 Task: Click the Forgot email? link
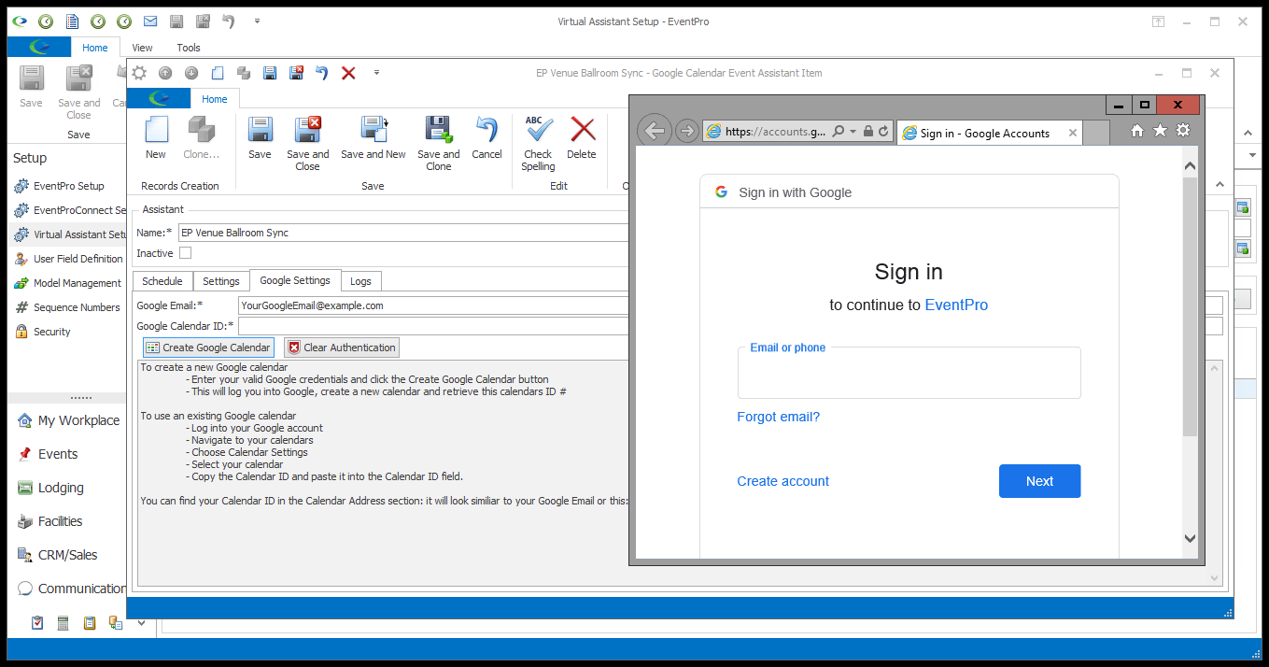tap(779, 417)
